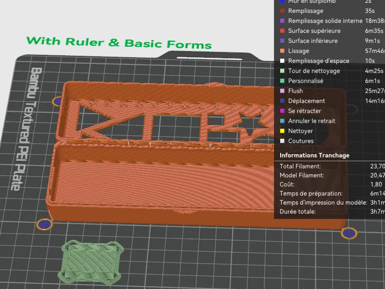The image size is (385, 289).
Task: Click the Flush lilac swatch
Action: click(282, 91)
